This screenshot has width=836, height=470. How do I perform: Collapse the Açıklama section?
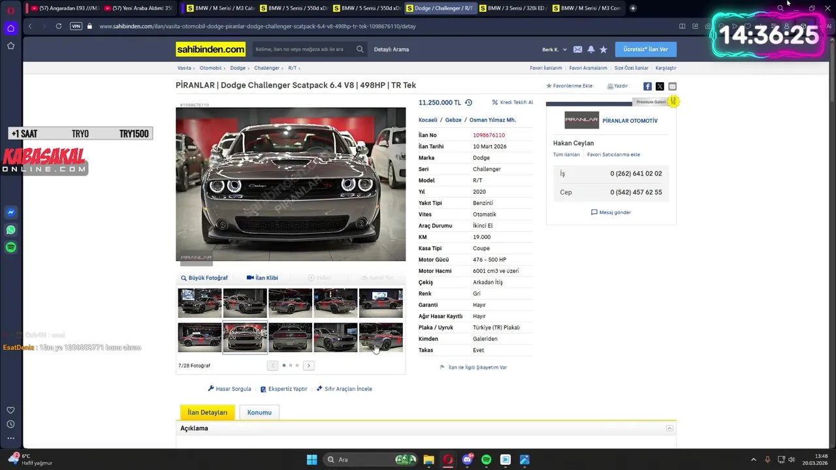click(x=669, y=428)
